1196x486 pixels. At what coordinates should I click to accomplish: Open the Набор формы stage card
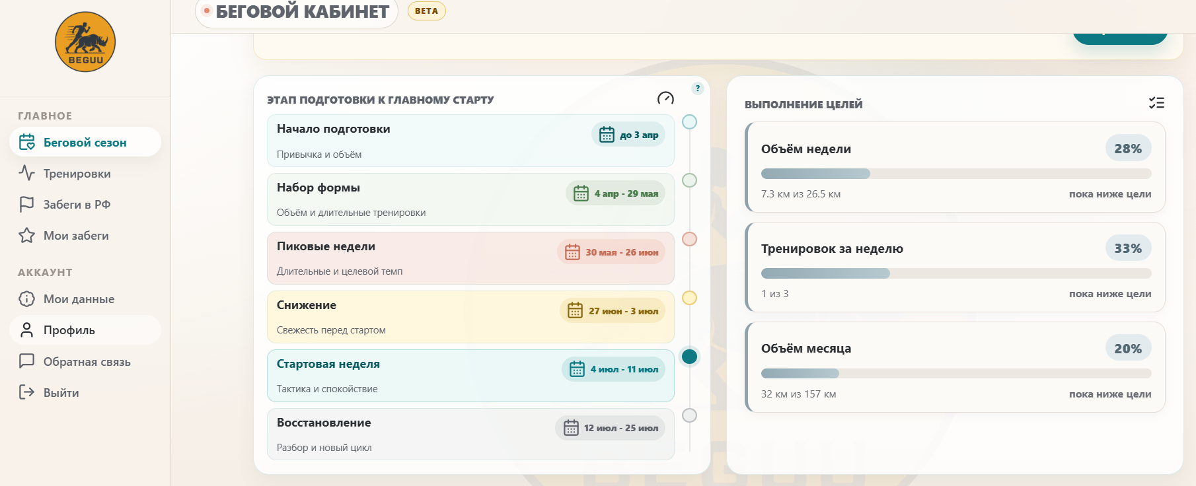tap(470, 199)
